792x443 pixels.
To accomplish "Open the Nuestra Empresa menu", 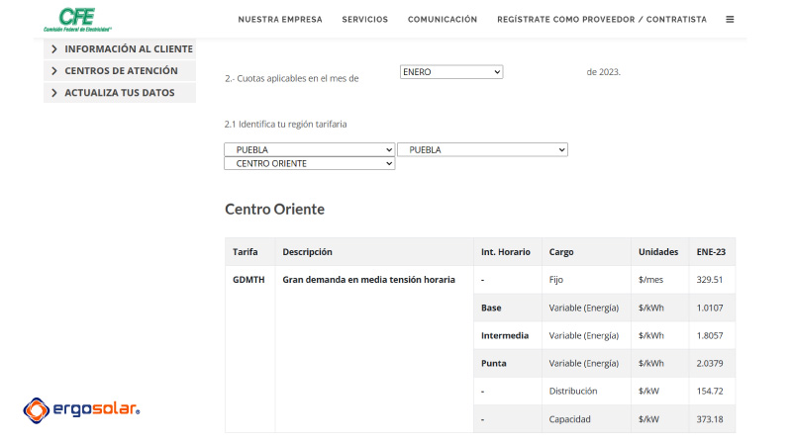I will coord(280,19).
